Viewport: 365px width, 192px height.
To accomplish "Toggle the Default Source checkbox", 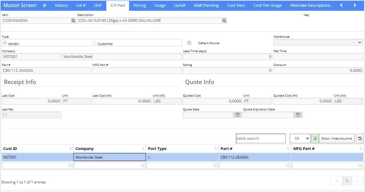I will [189, 43].
